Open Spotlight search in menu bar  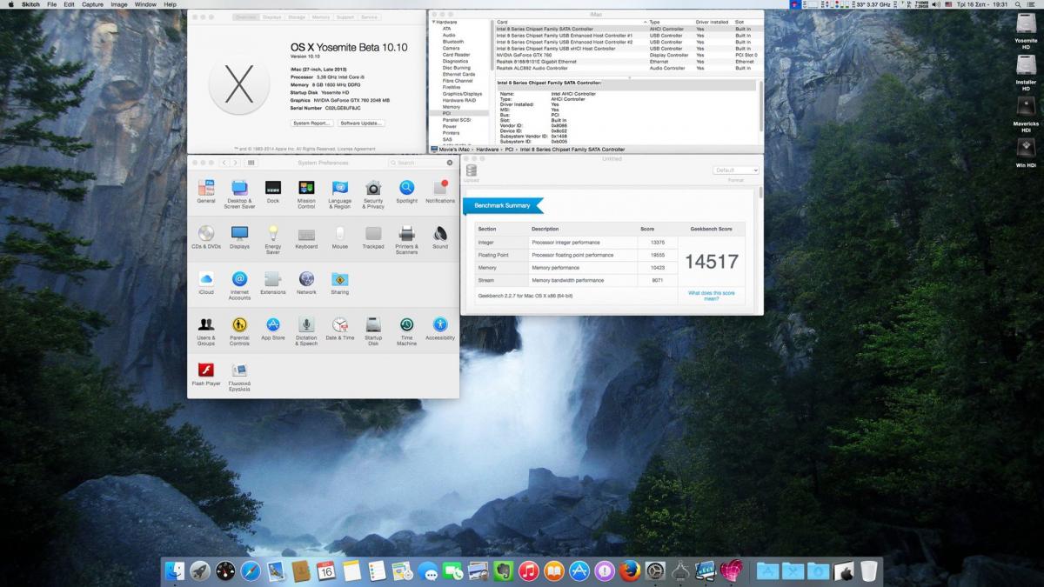pos(1018,4)
